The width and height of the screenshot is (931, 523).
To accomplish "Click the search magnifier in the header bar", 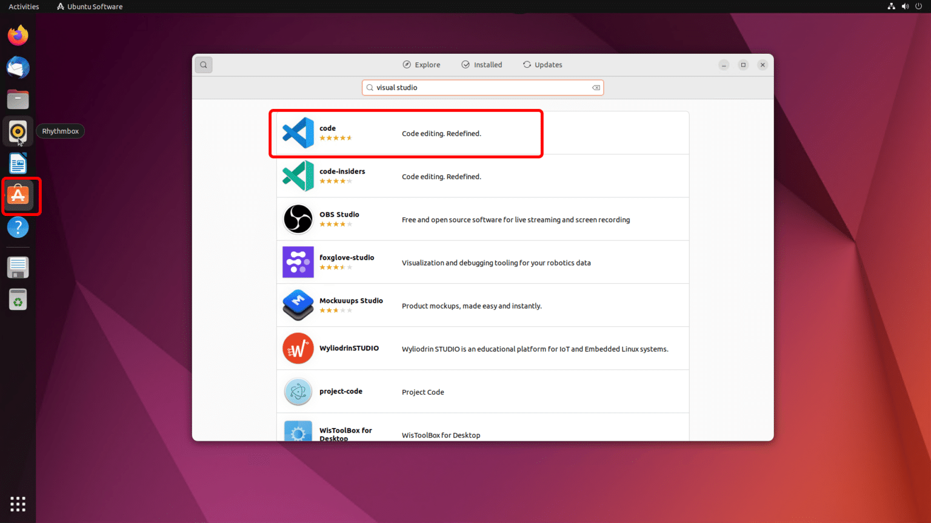I will tap(203, 64).
